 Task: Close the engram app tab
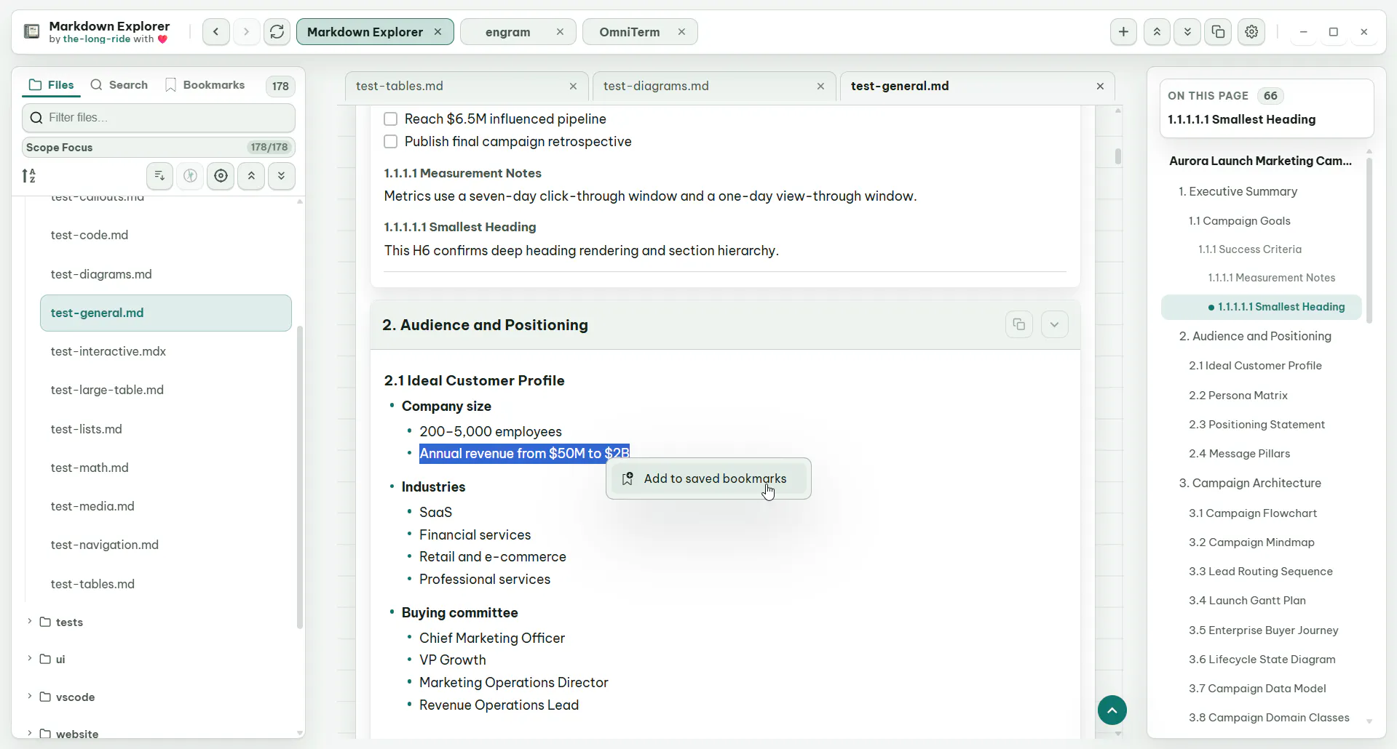pos(560,32)
